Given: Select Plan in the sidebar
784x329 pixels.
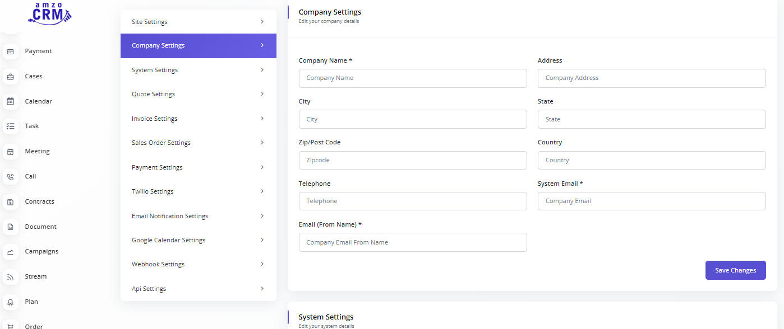Looking at the screenshot, I should click(31, 302).
